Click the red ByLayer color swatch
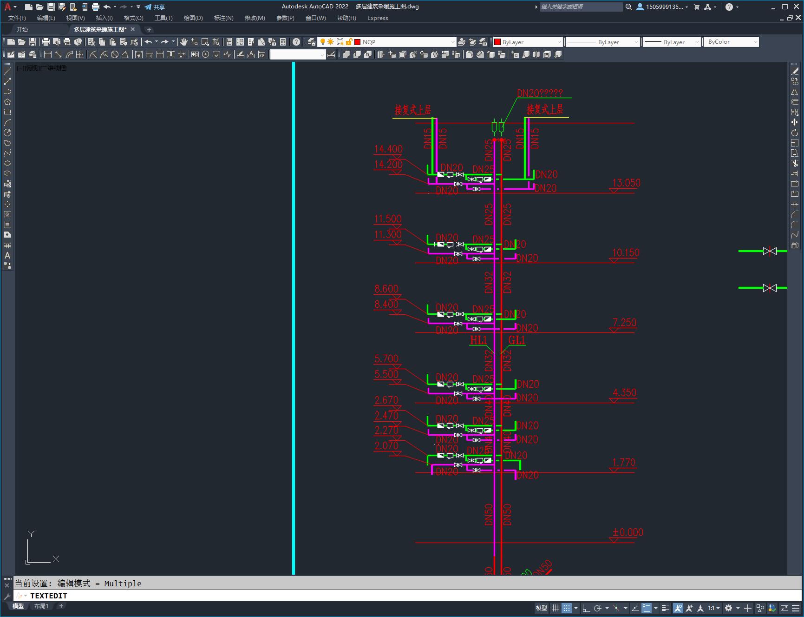 497,42
